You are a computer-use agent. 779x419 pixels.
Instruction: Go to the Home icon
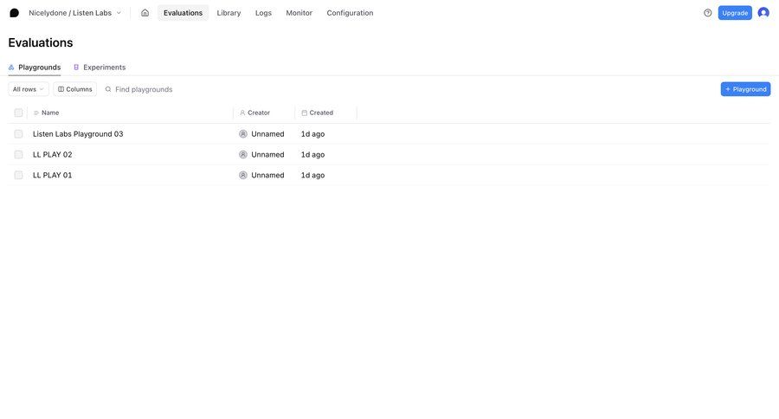click(x=145, y=13)
